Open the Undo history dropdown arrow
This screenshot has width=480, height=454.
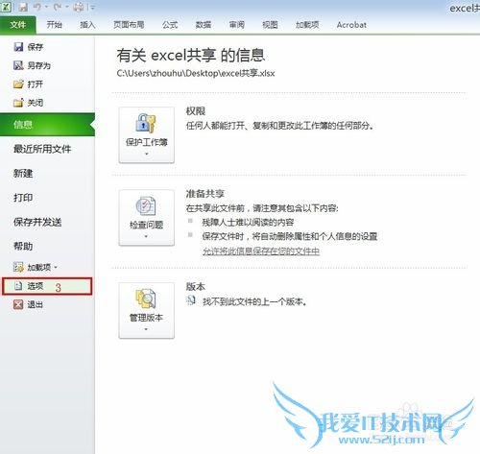tap(46, 7)
